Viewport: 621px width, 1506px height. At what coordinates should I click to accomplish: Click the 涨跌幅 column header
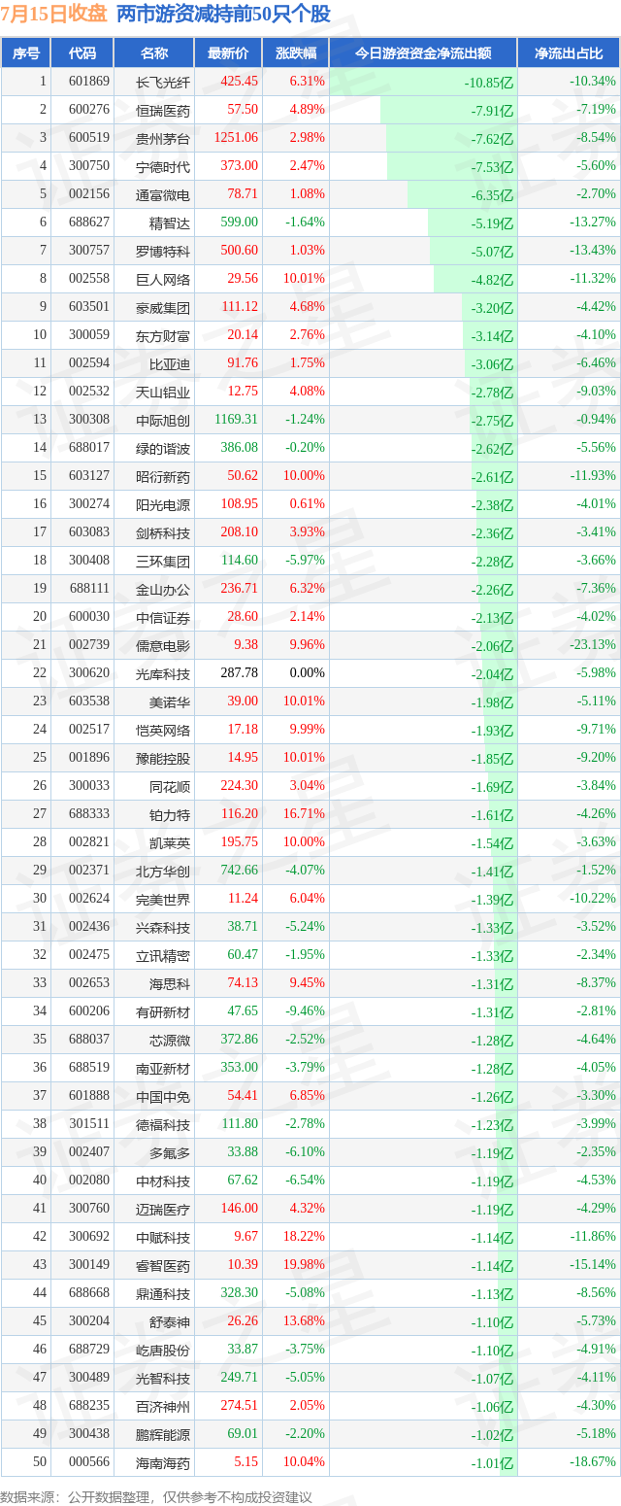pyautogui.click(x=295, y=53)
